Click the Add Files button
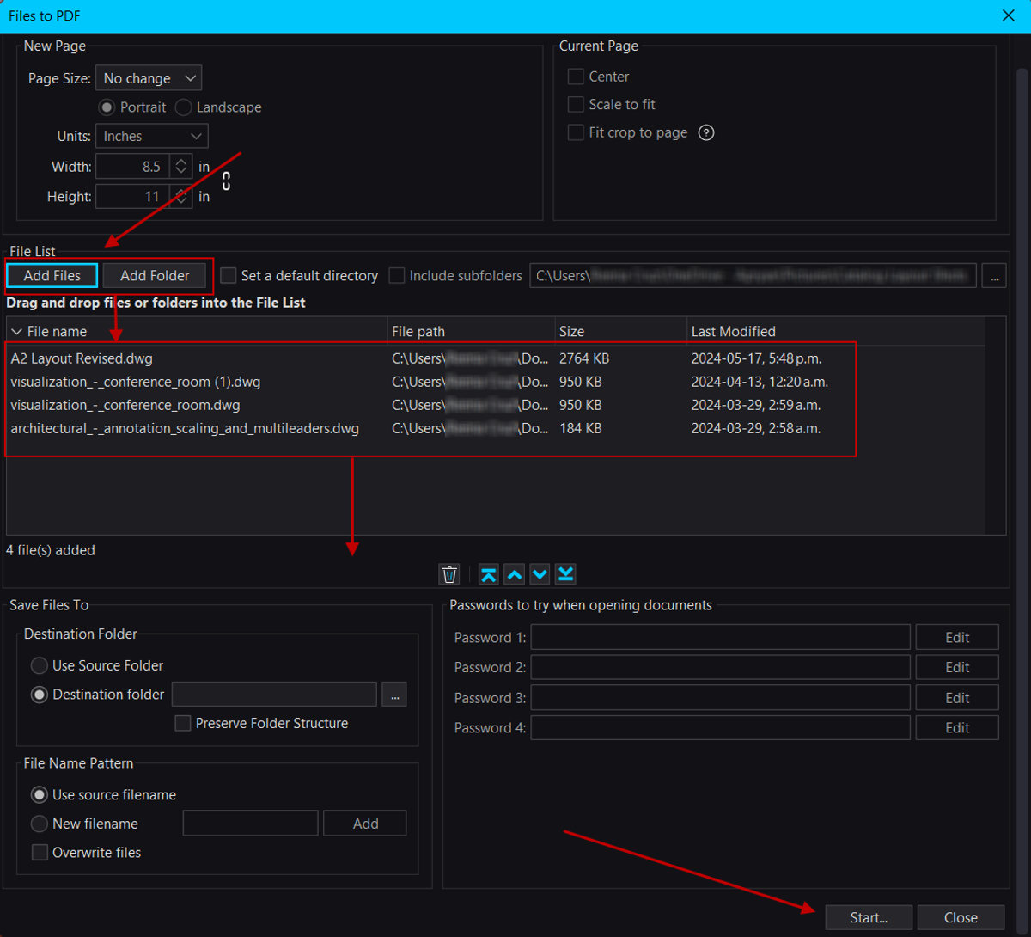Screen dimensions: 1031x937 click(52, 275)
